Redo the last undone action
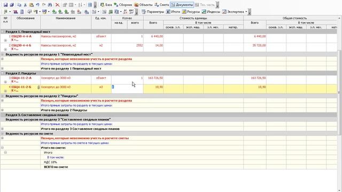342x192 pixels. click(44, 5)
